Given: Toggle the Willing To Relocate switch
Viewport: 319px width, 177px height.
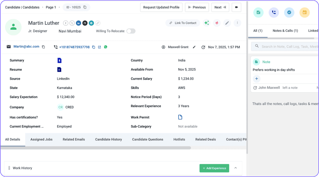Looking at the screenshot, I should pos(131,31).
